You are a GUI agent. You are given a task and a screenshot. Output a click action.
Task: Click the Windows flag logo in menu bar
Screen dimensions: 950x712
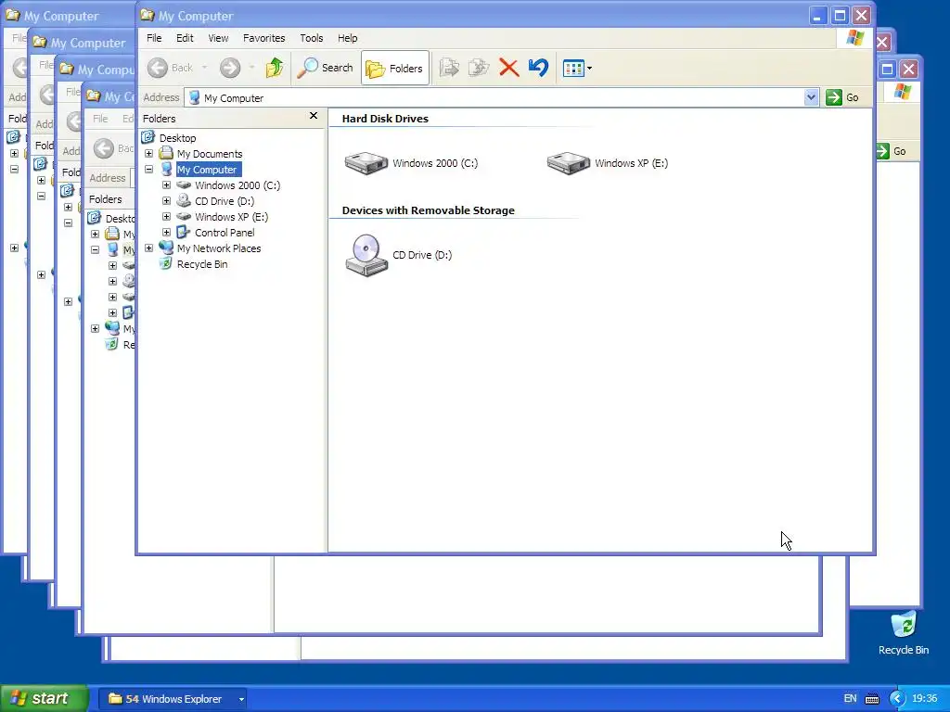coord(854,38)
